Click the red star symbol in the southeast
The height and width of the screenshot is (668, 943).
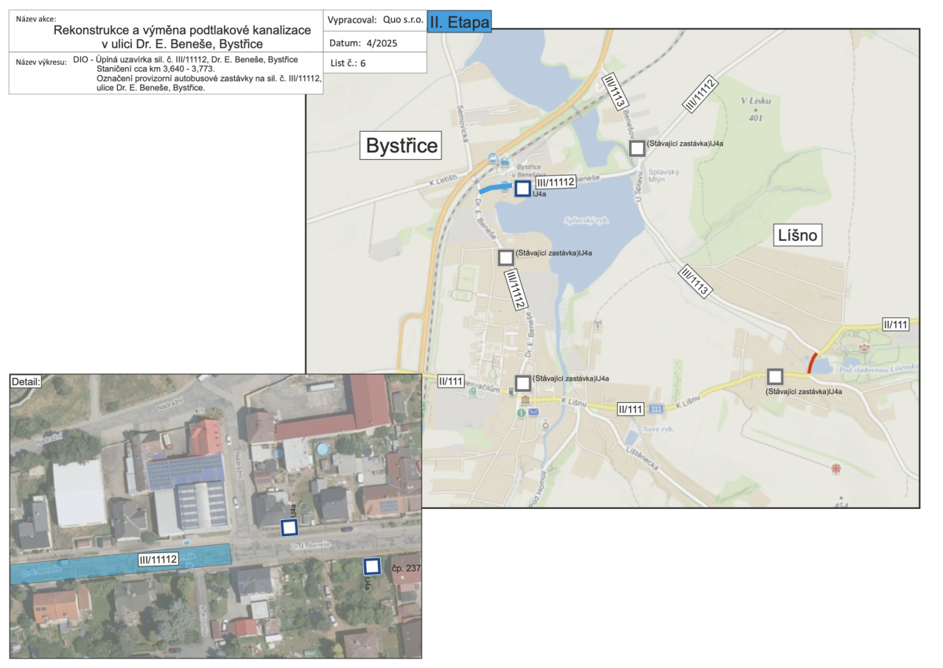click(x=835, y=468)
